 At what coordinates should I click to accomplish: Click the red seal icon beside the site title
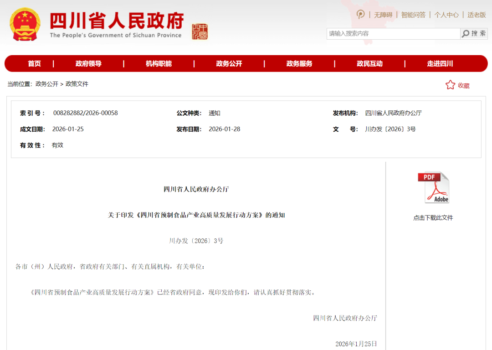(200, 31)
